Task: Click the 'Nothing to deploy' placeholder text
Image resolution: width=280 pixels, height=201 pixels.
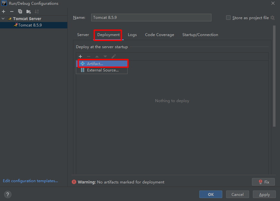Action: point(172,101)
